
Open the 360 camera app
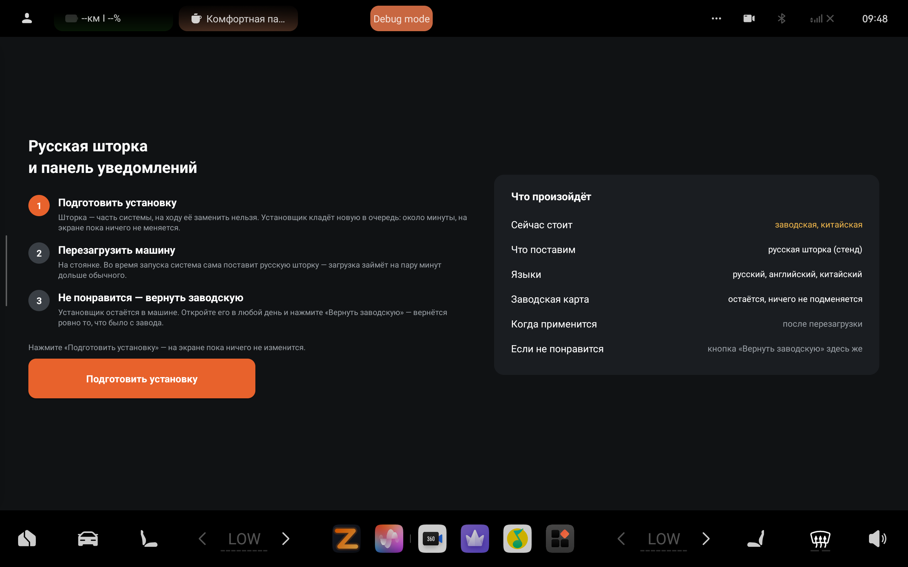[x=432, y=539]
